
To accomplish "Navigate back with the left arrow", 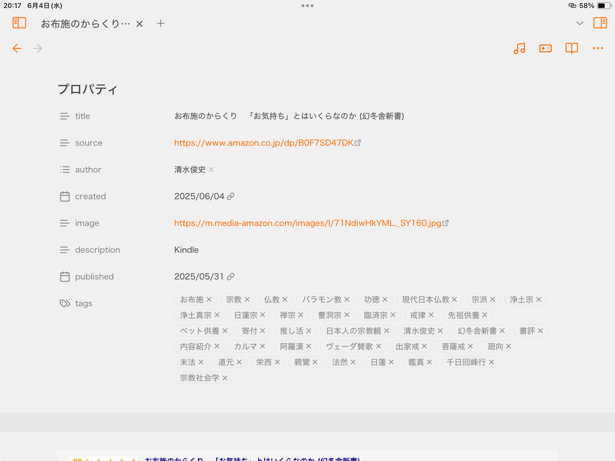I will click(17, 48).
